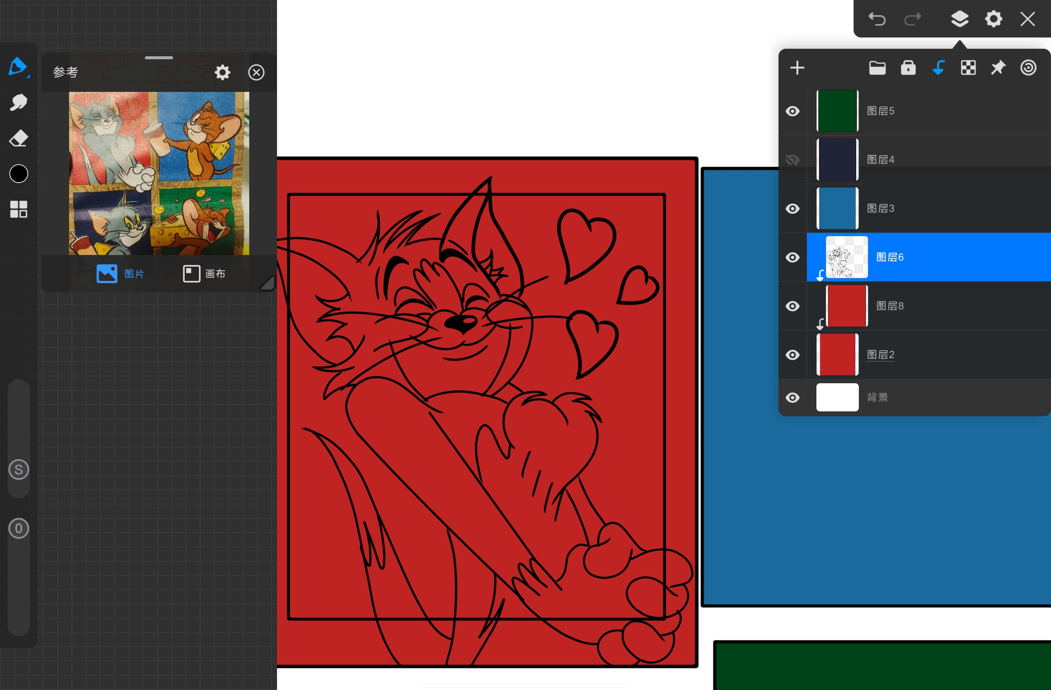Click the new layer group folder icon
Screen dimensions: 1051x690
(x=877, y=67)
